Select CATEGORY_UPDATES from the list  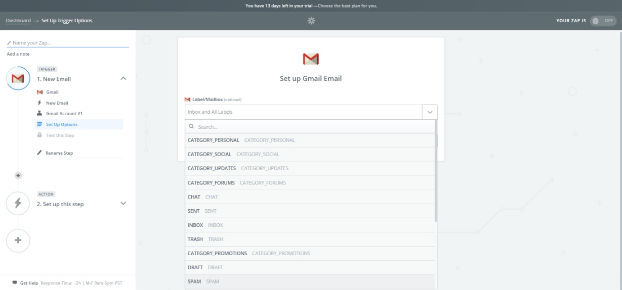tap(310, 168)
